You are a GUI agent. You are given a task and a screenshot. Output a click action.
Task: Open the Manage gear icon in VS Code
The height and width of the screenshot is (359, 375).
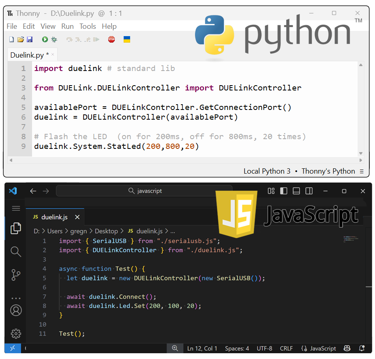16,333
